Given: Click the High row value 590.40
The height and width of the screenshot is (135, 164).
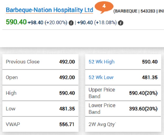Looking at the screenshot, I should pos(67,93).
